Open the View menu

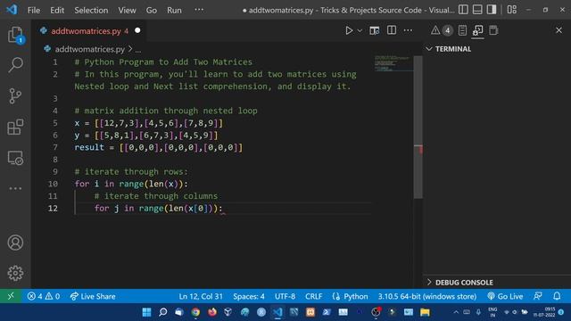coord(127,10)
